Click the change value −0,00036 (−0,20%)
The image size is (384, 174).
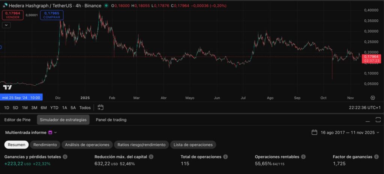point(208,6)
